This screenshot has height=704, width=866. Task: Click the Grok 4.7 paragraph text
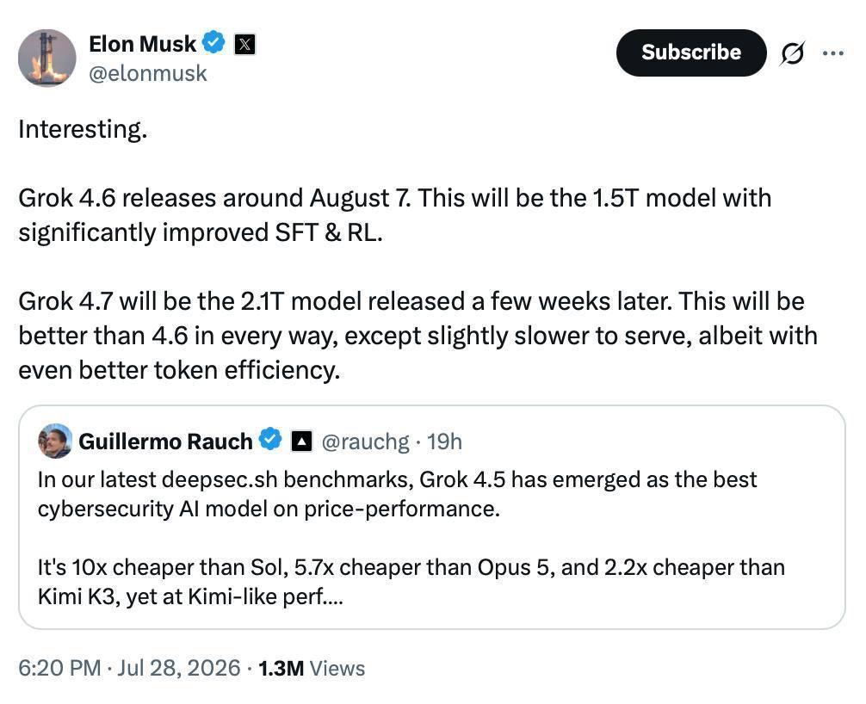click(x=418, y=336)
